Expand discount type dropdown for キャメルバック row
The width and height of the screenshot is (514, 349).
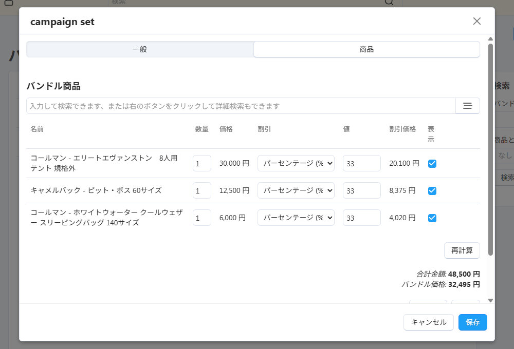coord(296,190)
